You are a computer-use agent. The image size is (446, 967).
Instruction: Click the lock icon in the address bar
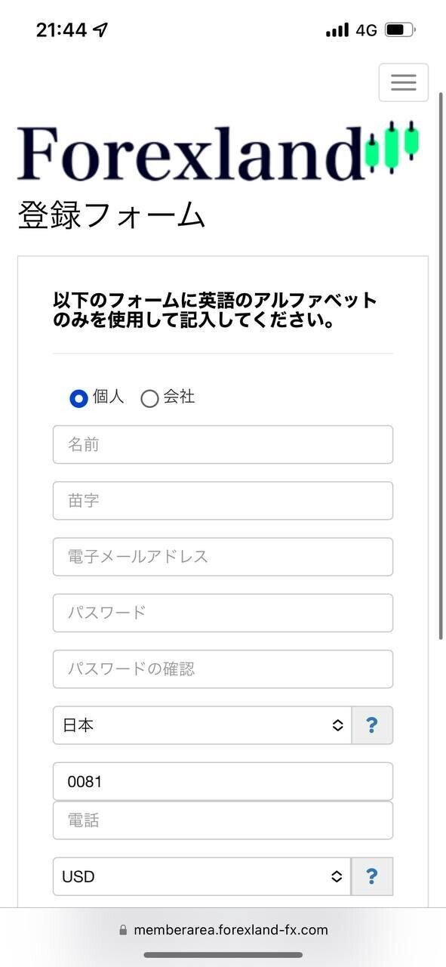123,930
